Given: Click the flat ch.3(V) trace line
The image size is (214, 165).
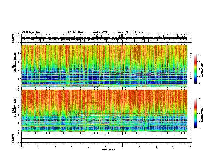Looking at the screenshot, I should (104, 138).
